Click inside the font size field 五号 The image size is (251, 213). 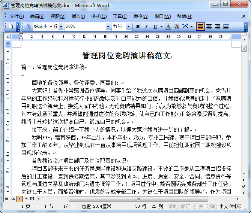tap(119, 27)
